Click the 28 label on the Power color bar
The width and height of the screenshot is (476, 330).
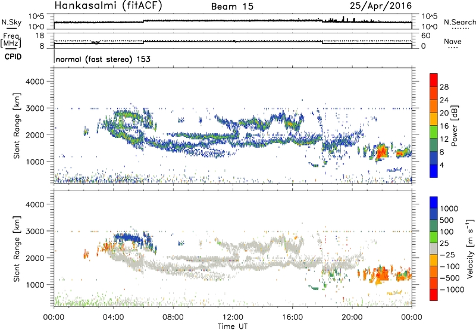click(444, 87)
